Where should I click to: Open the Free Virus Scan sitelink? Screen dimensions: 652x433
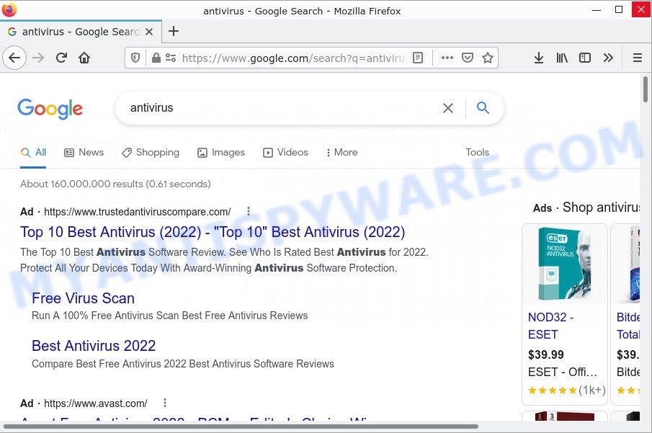pyautogui.click(x=83, y=298)
